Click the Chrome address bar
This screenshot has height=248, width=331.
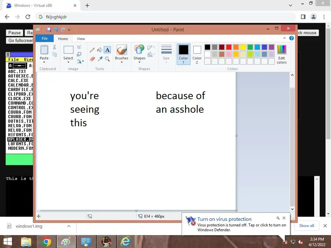tap(166, 17)
